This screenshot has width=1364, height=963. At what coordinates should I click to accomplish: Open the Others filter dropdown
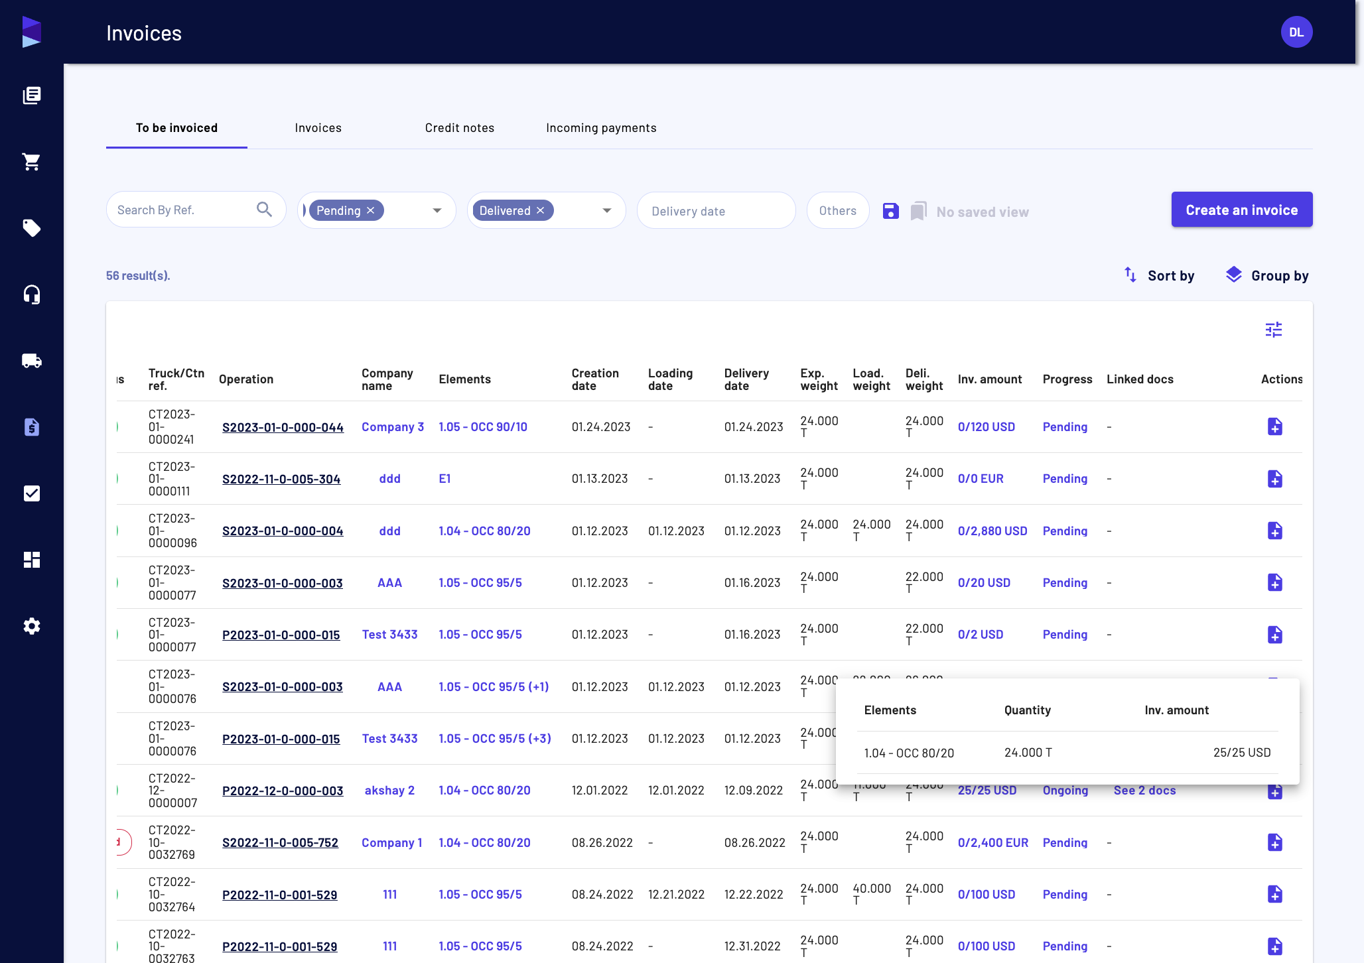838,210
